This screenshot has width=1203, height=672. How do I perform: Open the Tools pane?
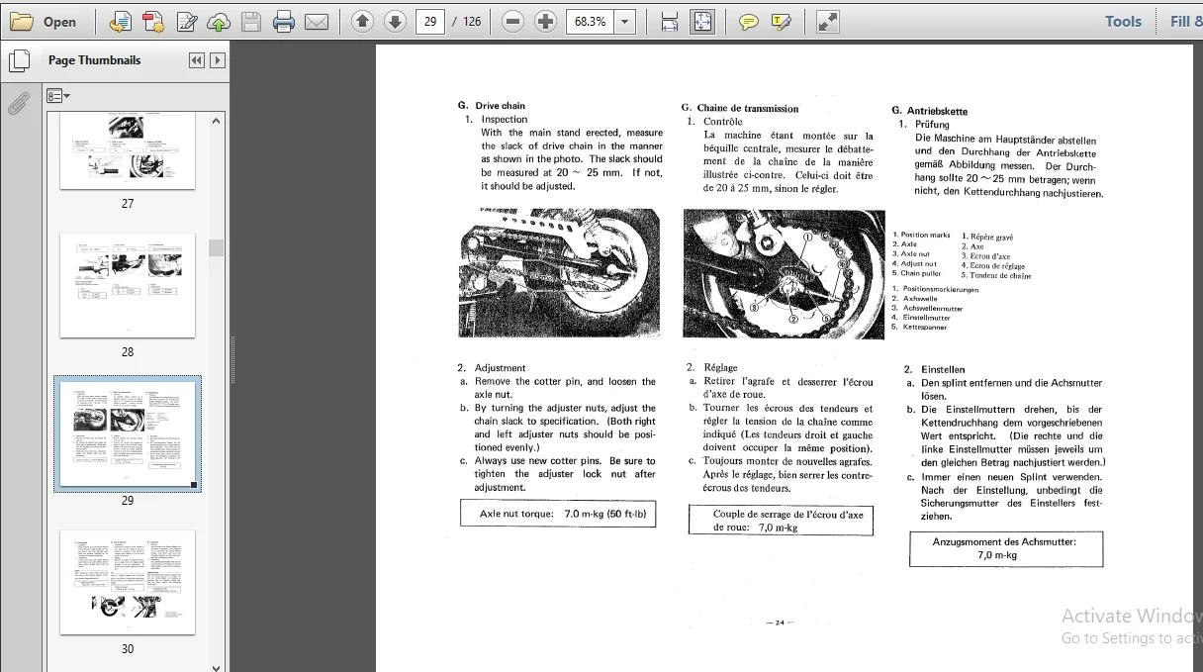(1123, 21)
